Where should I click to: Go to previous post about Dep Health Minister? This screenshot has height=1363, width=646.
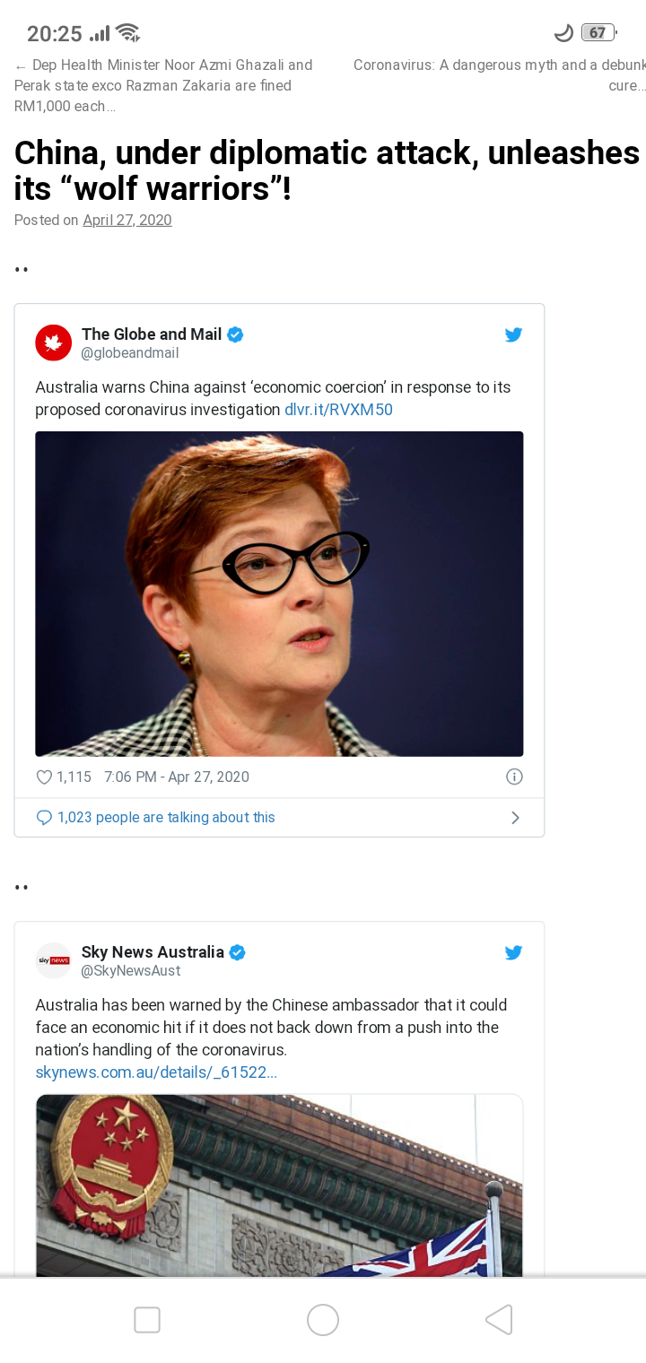click(x=163, y=85)
